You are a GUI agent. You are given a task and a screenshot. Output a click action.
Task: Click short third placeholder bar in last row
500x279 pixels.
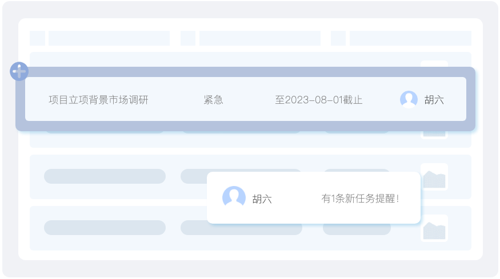pos(357,229)
